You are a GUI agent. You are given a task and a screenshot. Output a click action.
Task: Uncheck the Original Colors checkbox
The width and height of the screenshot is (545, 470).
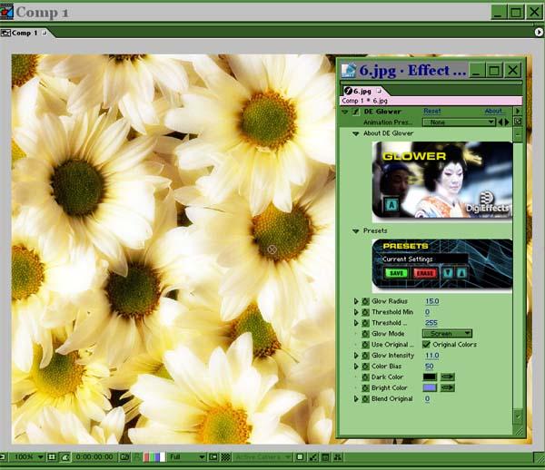click(x=426, y=345)
